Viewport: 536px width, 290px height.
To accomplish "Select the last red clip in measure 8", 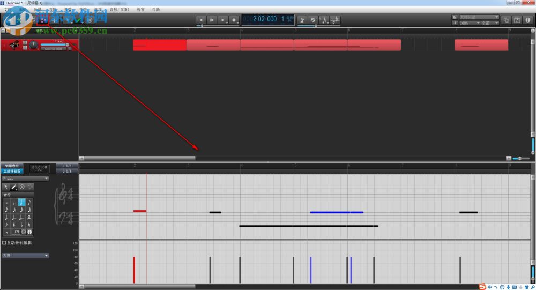I will (481, 45).
